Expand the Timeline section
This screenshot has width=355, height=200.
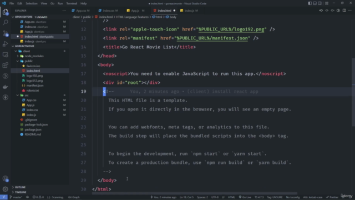click(x=21, y=192)
